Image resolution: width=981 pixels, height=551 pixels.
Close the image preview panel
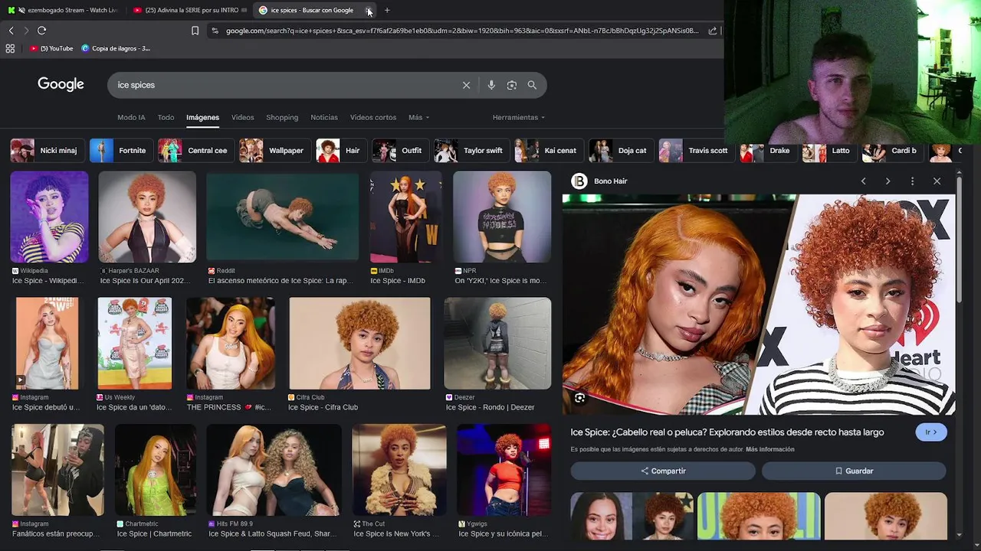coord(937,181)
